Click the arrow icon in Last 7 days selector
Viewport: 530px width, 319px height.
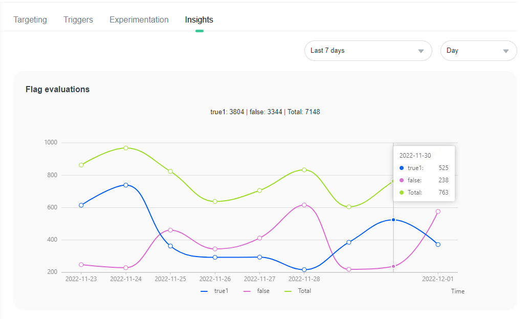(421, 51)
